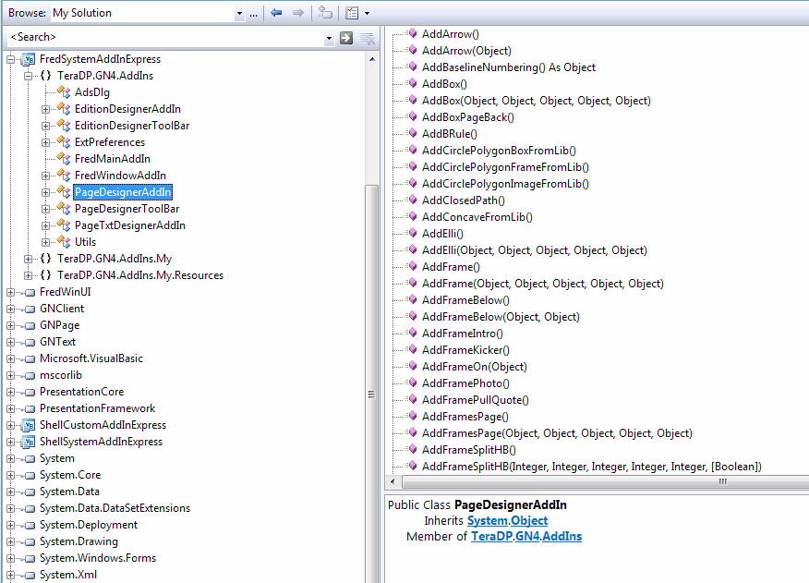This screenshot has height=583, width=809.
Task: Click the AddElli() method icon
Action: pos(411,234)
